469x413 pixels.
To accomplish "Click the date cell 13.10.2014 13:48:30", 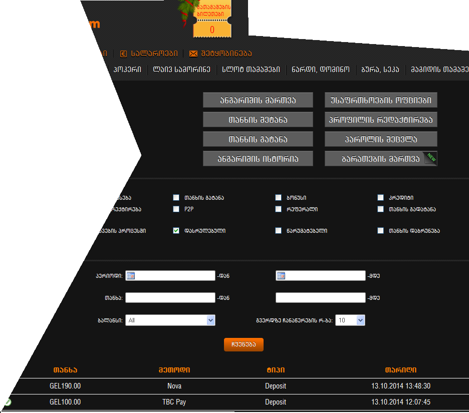I will (x=401, y=386).
